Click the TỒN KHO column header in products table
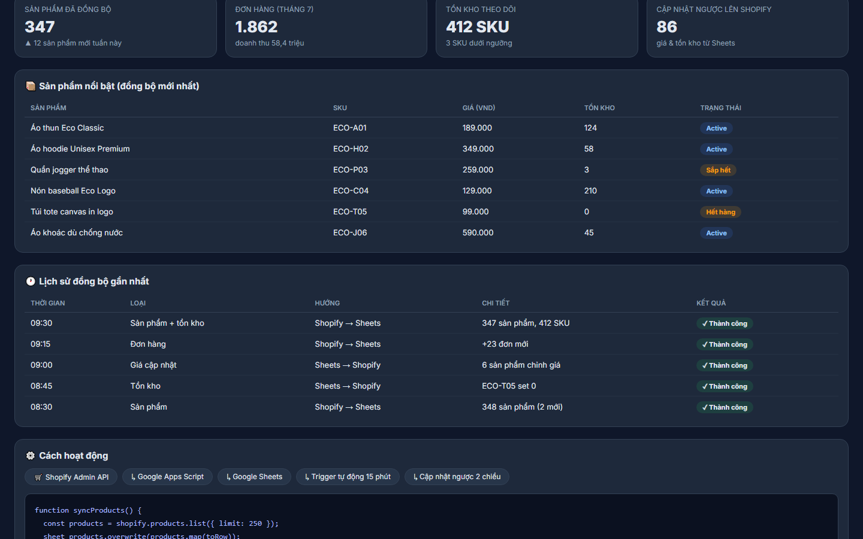Viewport: 863px width, 539px height. [x=599, y=108]
